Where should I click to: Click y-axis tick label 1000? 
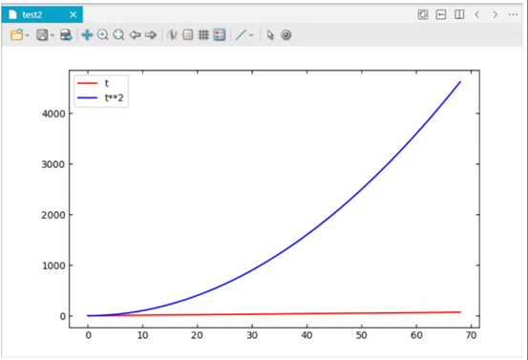tap(53, 265)
